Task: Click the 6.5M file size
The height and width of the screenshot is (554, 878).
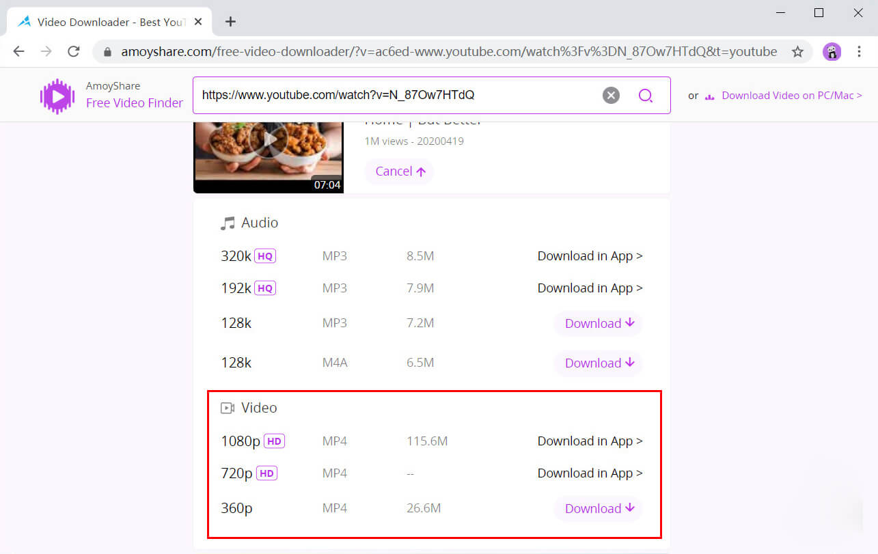Action: [420, 363]
